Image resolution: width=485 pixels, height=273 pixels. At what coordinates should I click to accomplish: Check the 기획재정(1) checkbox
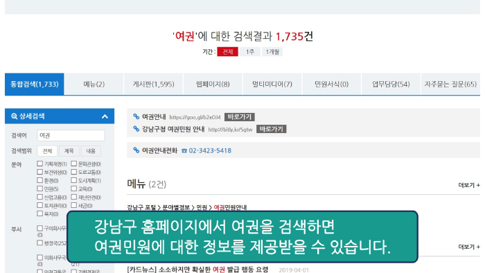click(x=40, y=164)
